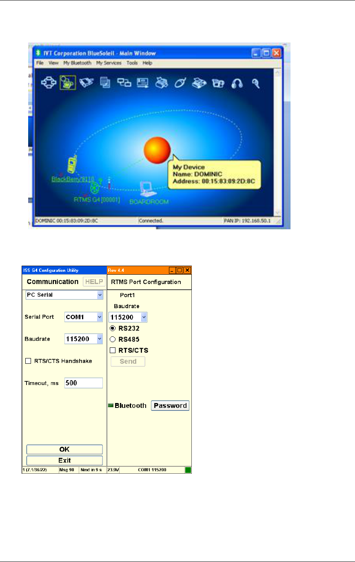355x562 pixels.
Task: Select the earpiece headset service icon
Action: [256, 83]
